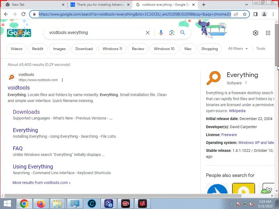The image size is (279, 209).
Task: Click the Google doodle logo
Action: tap(19, 33)
